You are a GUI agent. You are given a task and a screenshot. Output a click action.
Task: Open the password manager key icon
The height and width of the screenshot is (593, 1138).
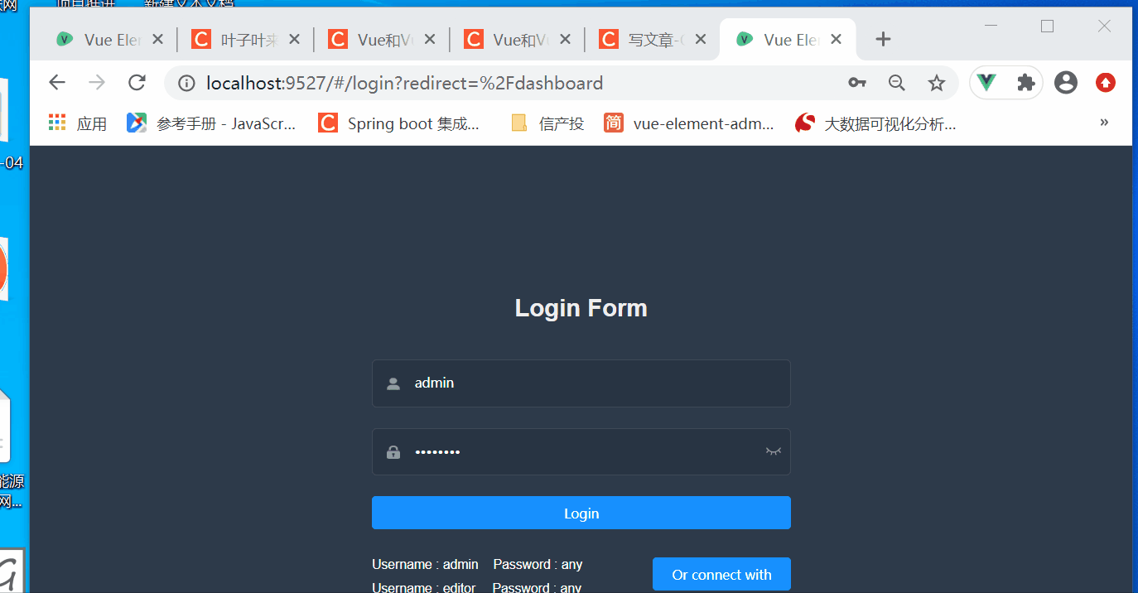pos(857,82)
